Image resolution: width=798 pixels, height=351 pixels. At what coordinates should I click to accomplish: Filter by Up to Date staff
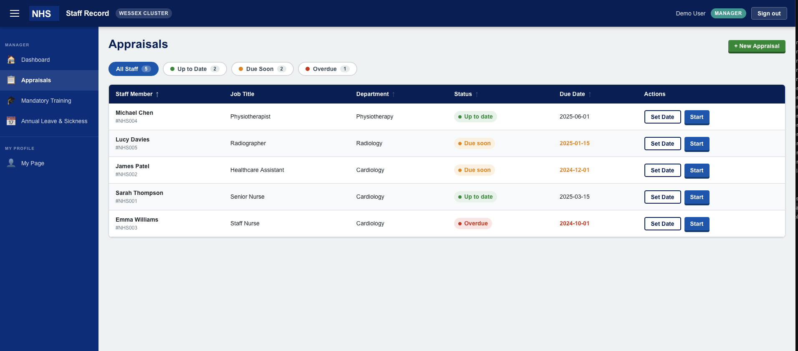coord(194,69)
